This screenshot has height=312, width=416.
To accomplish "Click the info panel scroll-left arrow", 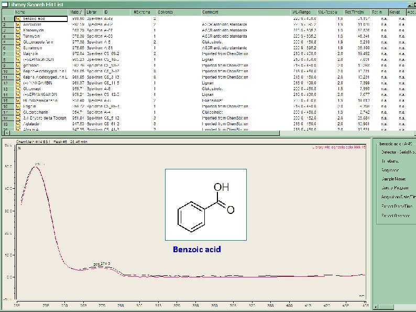I will tap(376, 307).
